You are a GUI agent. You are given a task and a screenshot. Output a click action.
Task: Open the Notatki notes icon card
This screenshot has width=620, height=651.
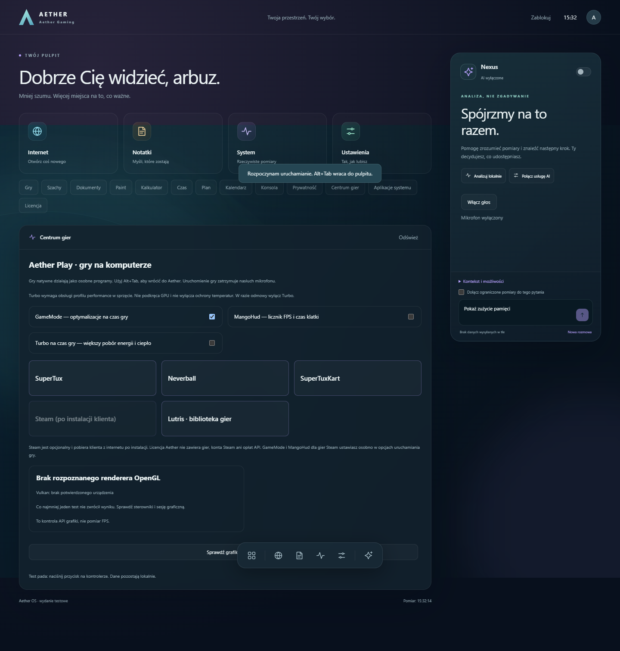point(173,143)
